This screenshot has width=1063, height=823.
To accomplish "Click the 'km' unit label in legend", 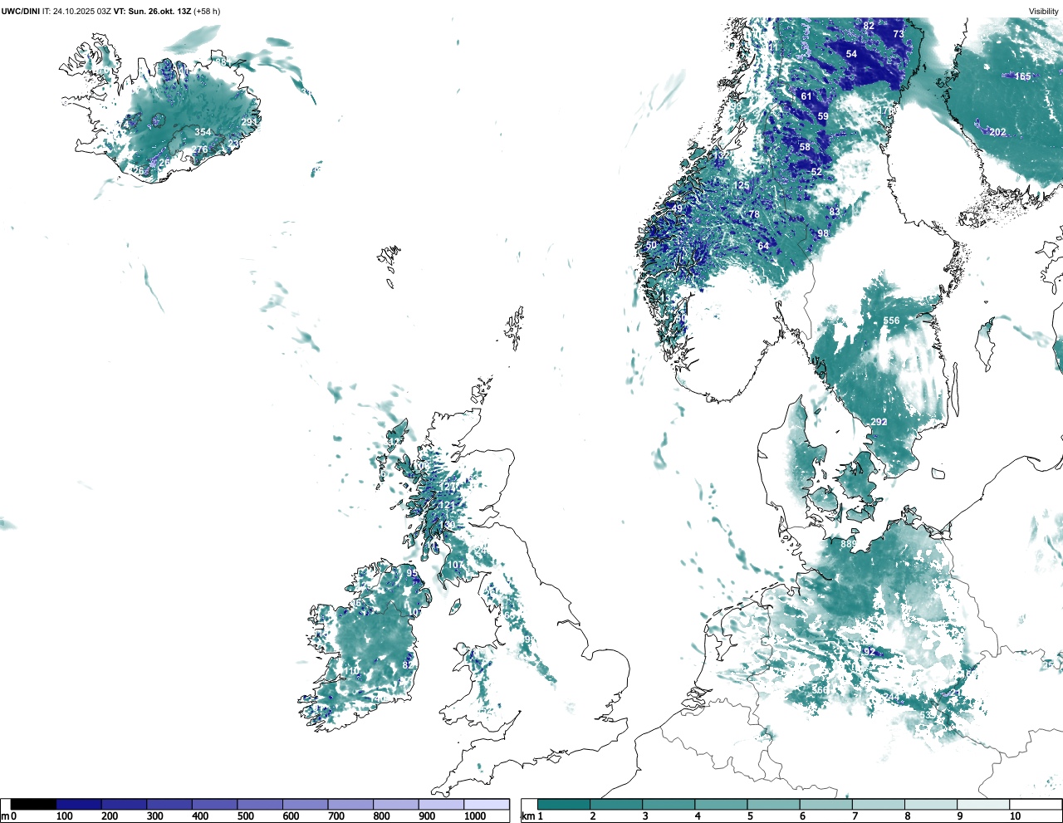I will (528, 816).
